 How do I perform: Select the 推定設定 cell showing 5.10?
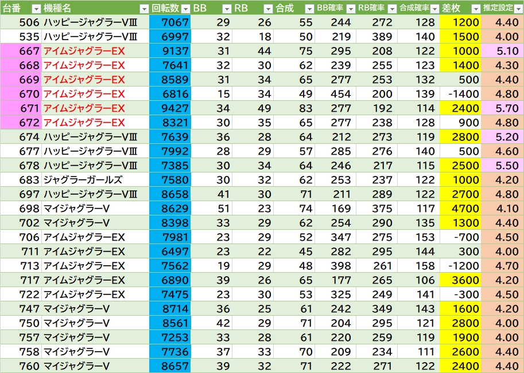503,51
